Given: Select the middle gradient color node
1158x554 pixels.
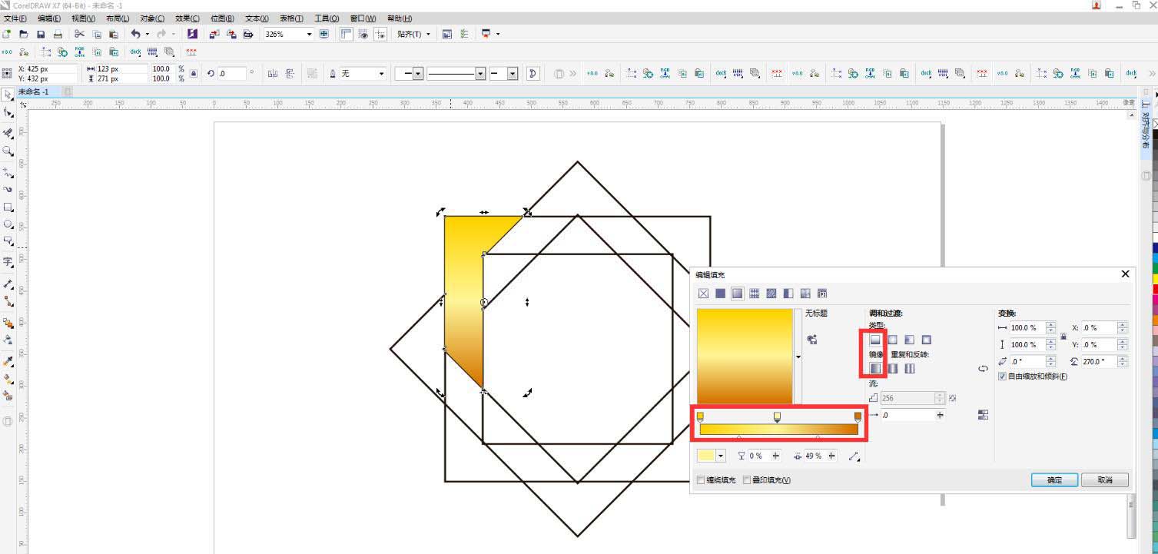Looking at the screenshot, I should click(777, 416).
